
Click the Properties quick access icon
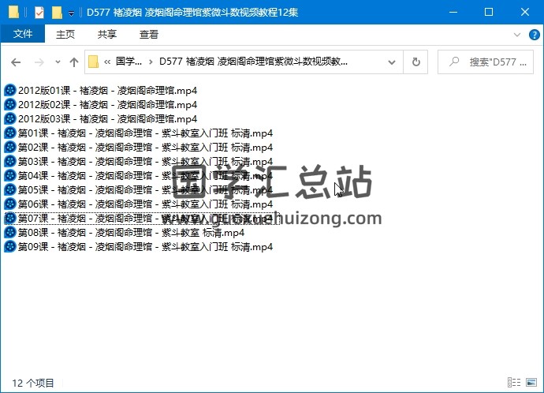pyautogui.click(x=39, y=13)
